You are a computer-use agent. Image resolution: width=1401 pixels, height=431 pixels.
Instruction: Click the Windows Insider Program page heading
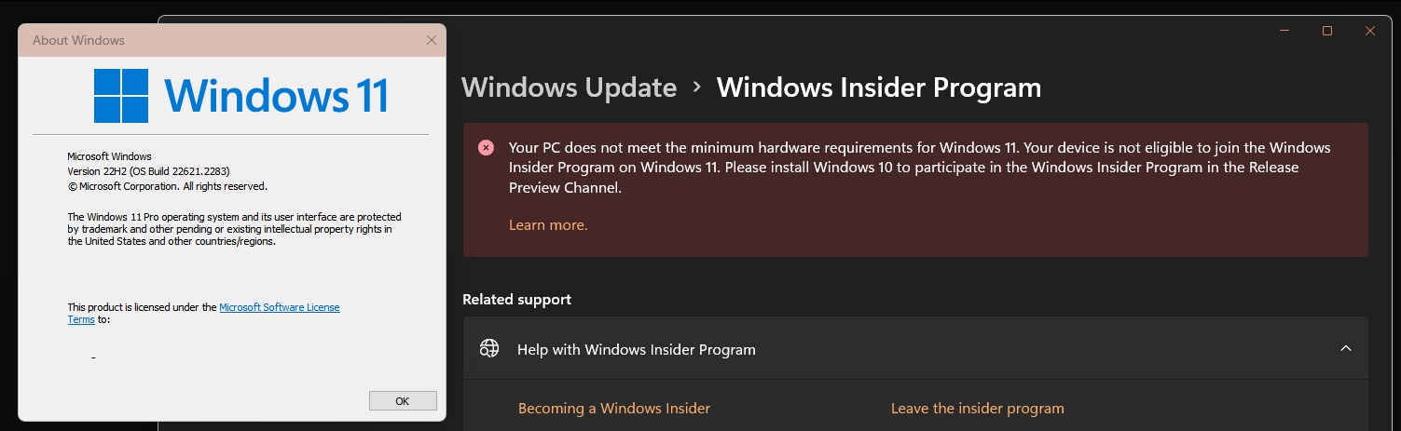point(878,88)
